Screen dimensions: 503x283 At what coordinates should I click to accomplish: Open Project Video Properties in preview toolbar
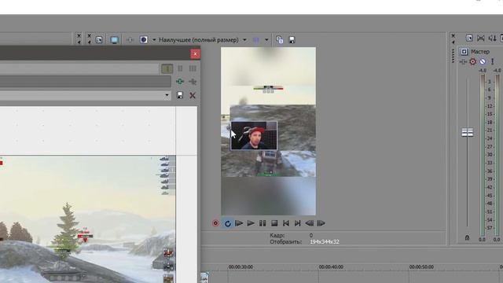tap(99, 40)
